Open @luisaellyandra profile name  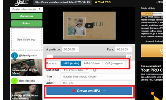tap(28, 56)
